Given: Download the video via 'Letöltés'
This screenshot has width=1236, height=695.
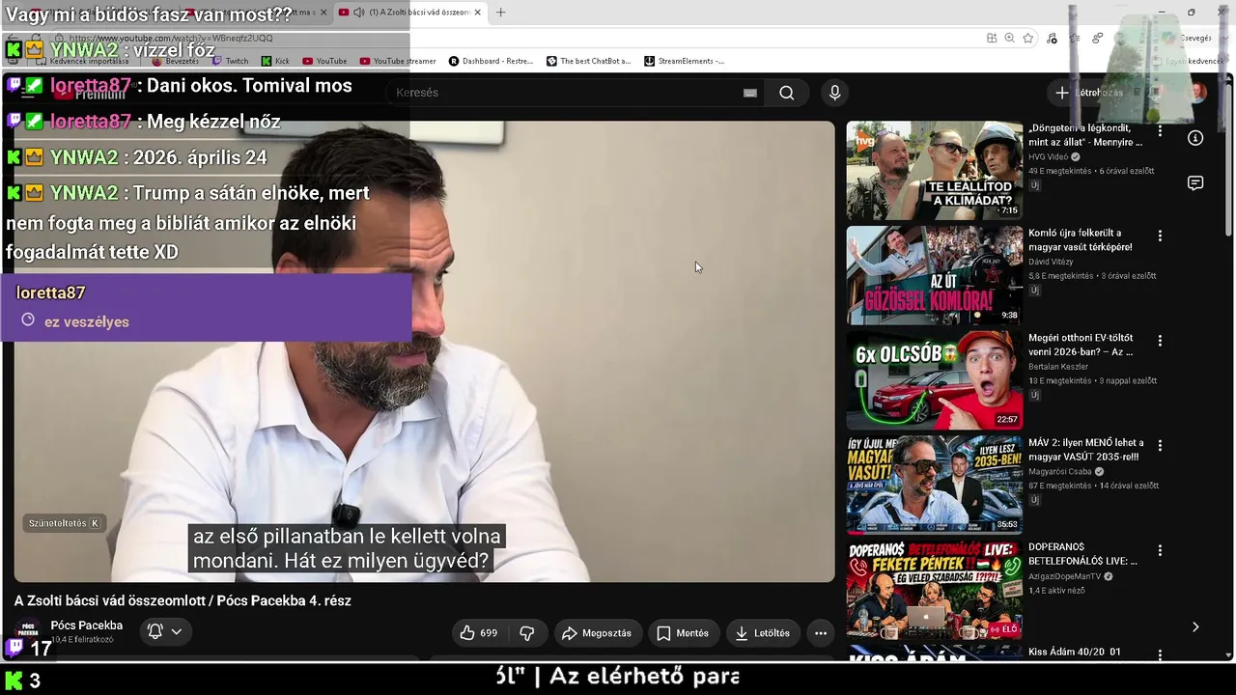Looking at the screenshot, I should click(x=763, y=633).
